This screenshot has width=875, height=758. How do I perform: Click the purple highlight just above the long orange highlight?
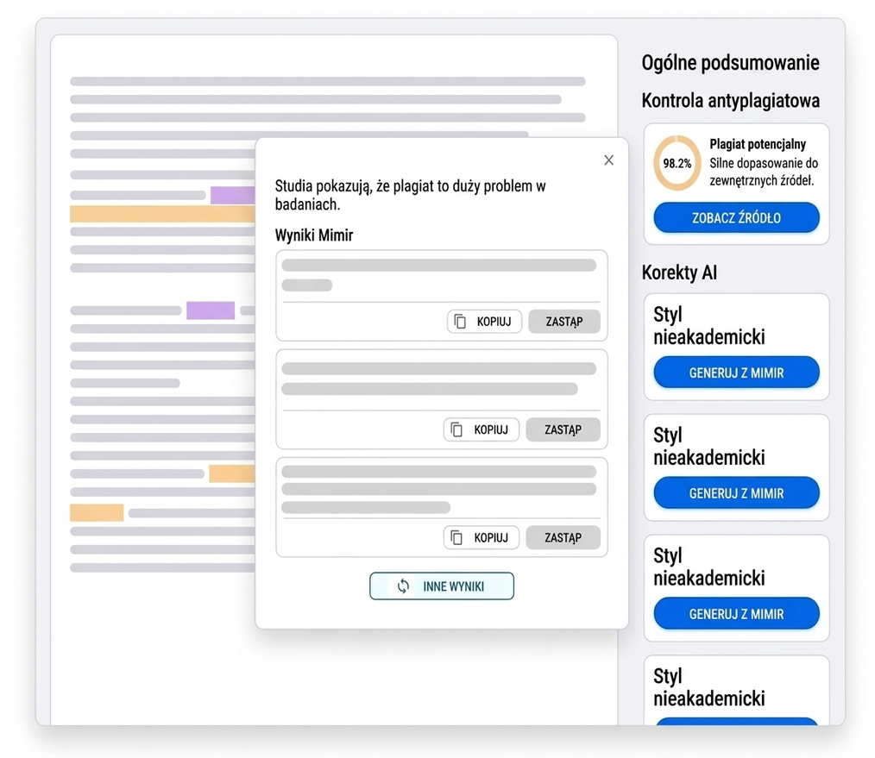(x=233, y=195)
